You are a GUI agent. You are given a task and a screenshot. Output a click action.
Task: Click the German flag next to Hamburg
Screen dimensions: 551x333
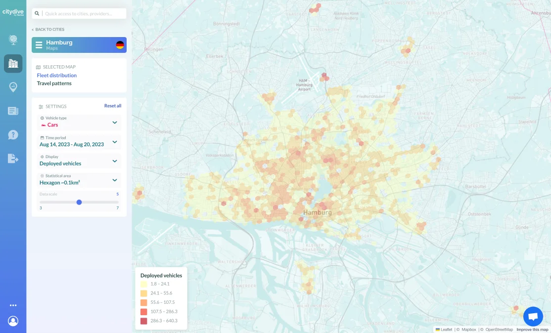[120, 44]
